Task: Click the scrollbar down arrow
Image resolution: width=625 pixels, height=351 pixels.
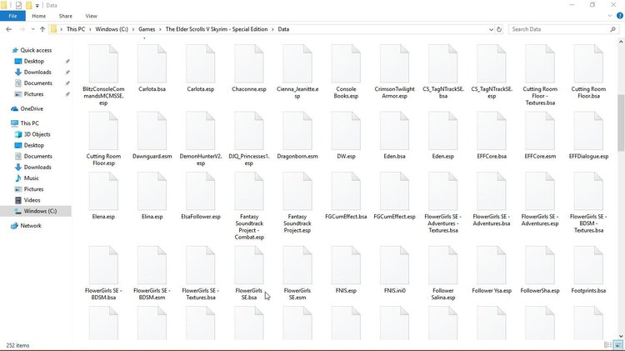Action: 621,336
